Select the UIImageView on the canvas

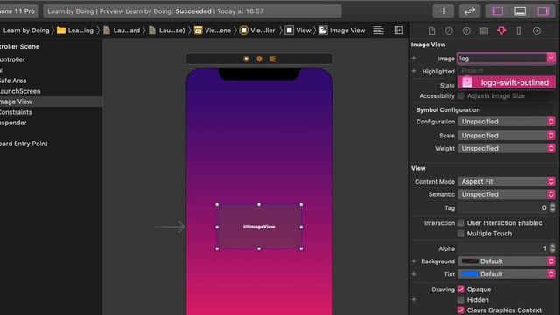tap(259, 227)
